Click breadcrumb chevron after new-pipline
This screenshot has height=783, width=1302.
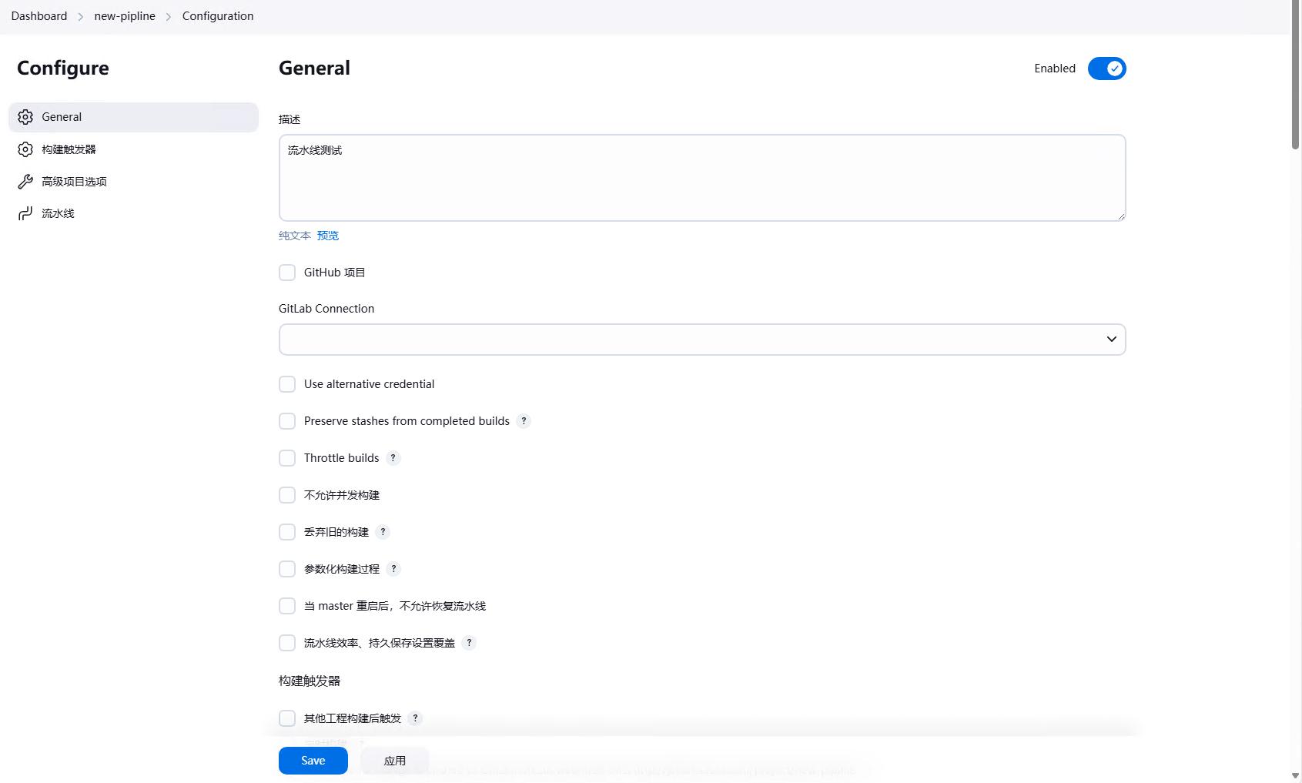click(169, 16)
